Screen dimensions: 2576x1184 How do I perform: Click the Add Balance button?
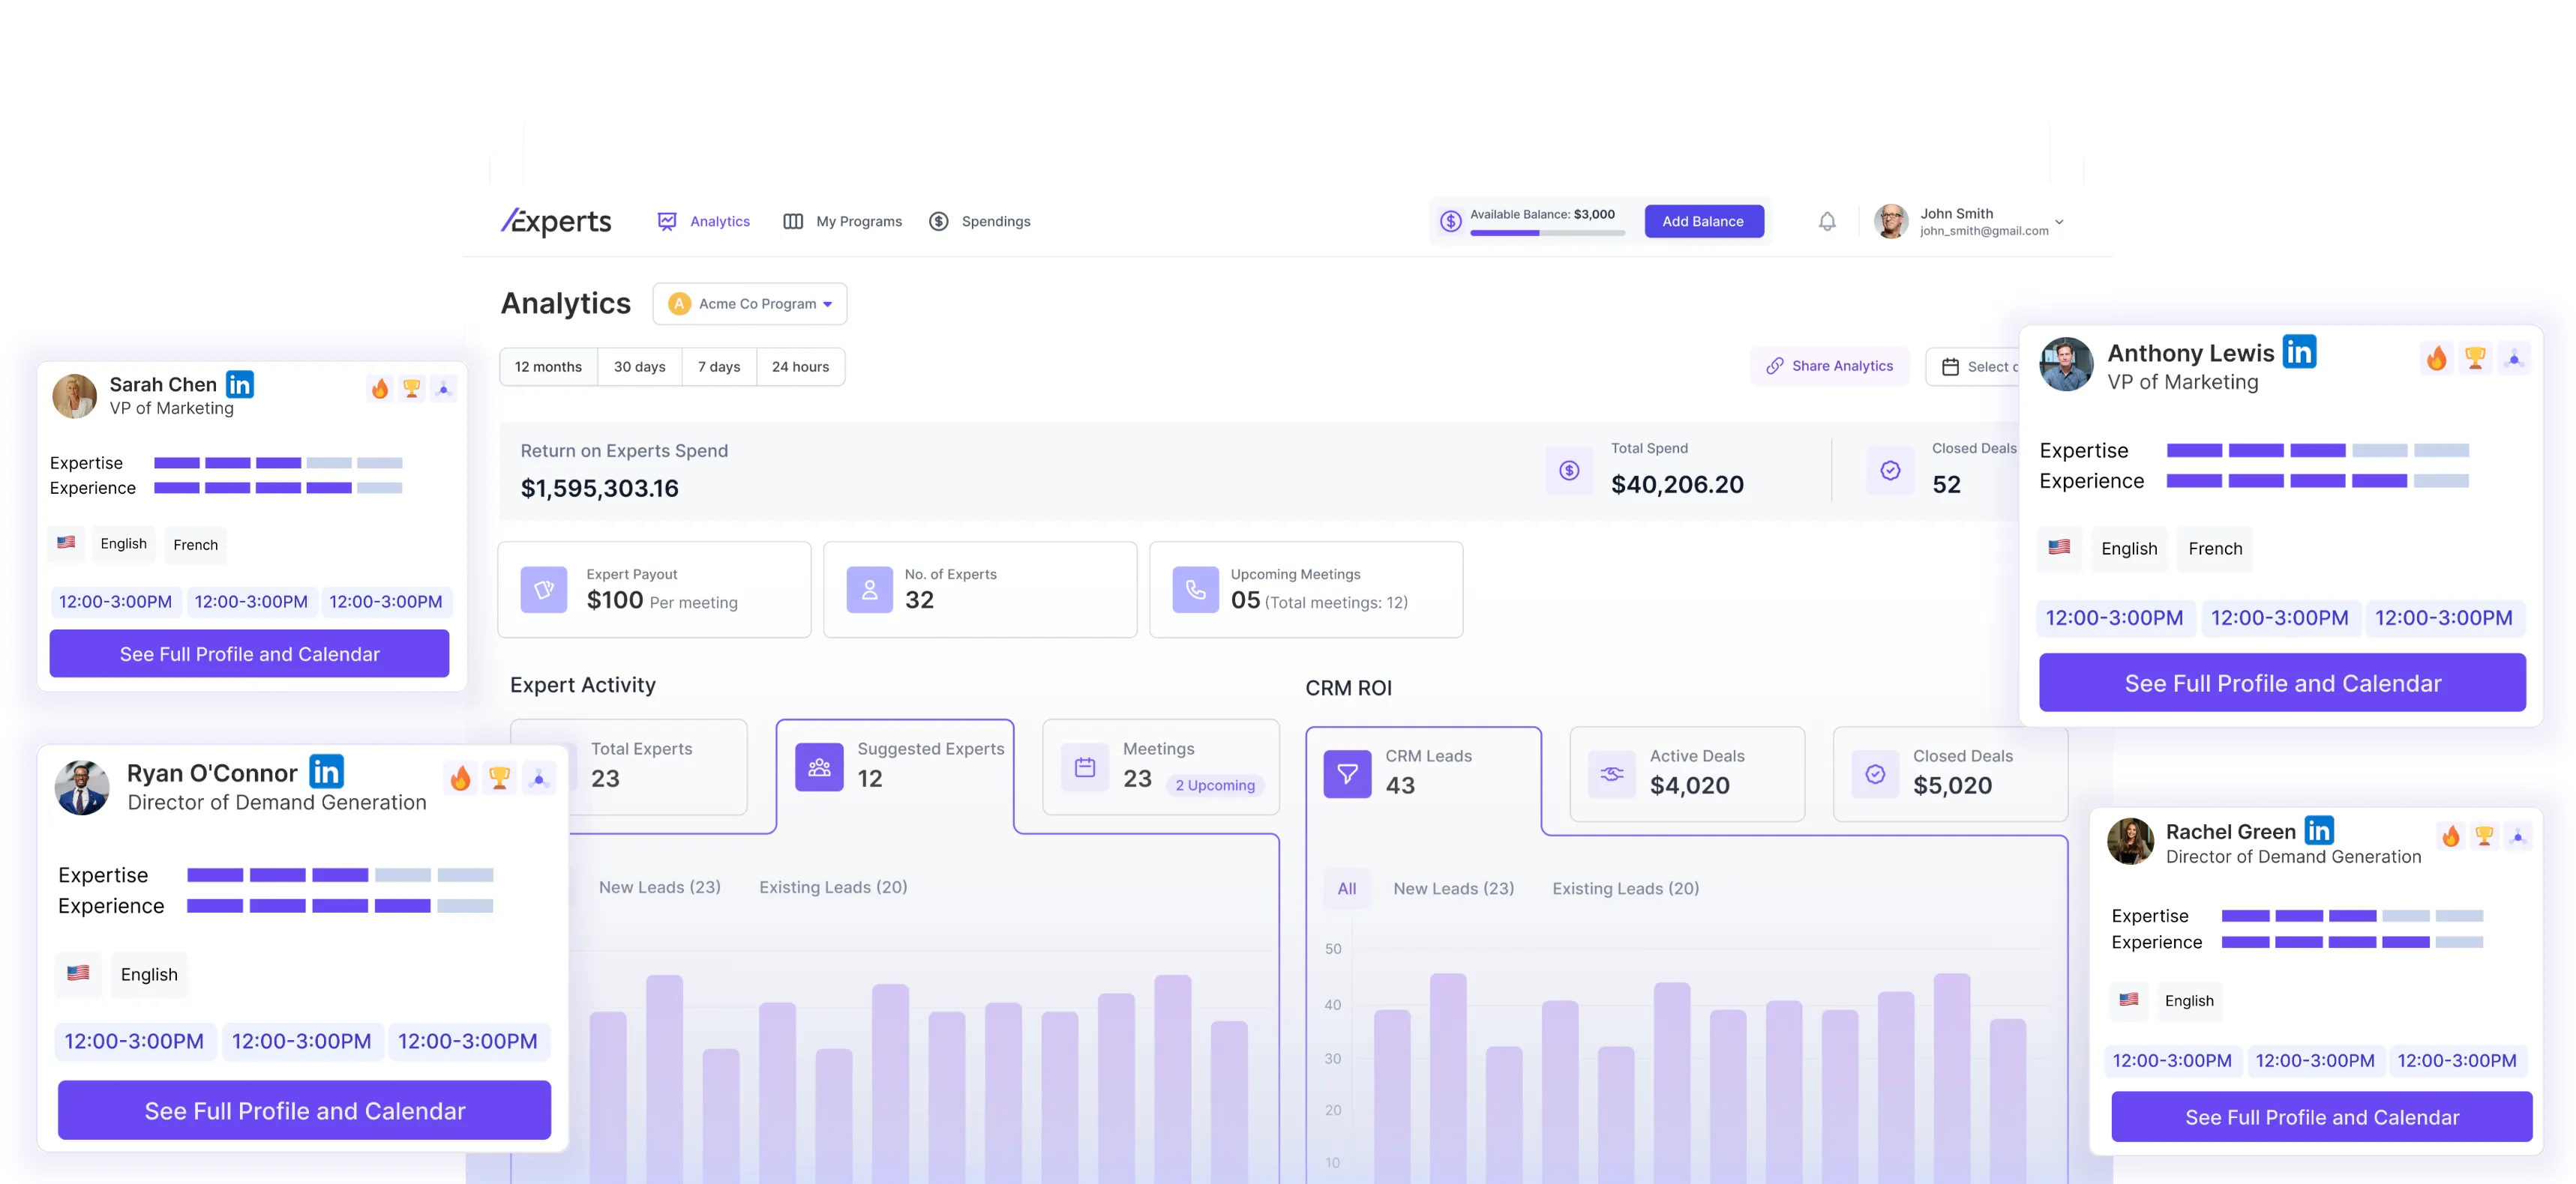click(x=1703, y=222)
